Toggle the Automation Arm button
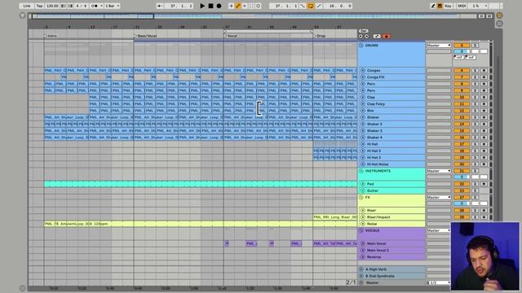 click(x=237, y=6)
